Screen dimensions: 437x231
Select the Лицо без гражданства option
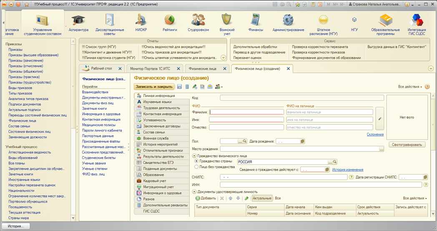pos(197,167)
